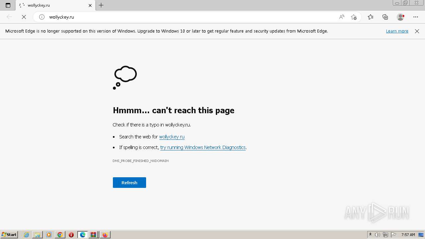This screenshot has width=425, height=239.
Task: Launch Opera from taskbar
Action: click(71, 235)
